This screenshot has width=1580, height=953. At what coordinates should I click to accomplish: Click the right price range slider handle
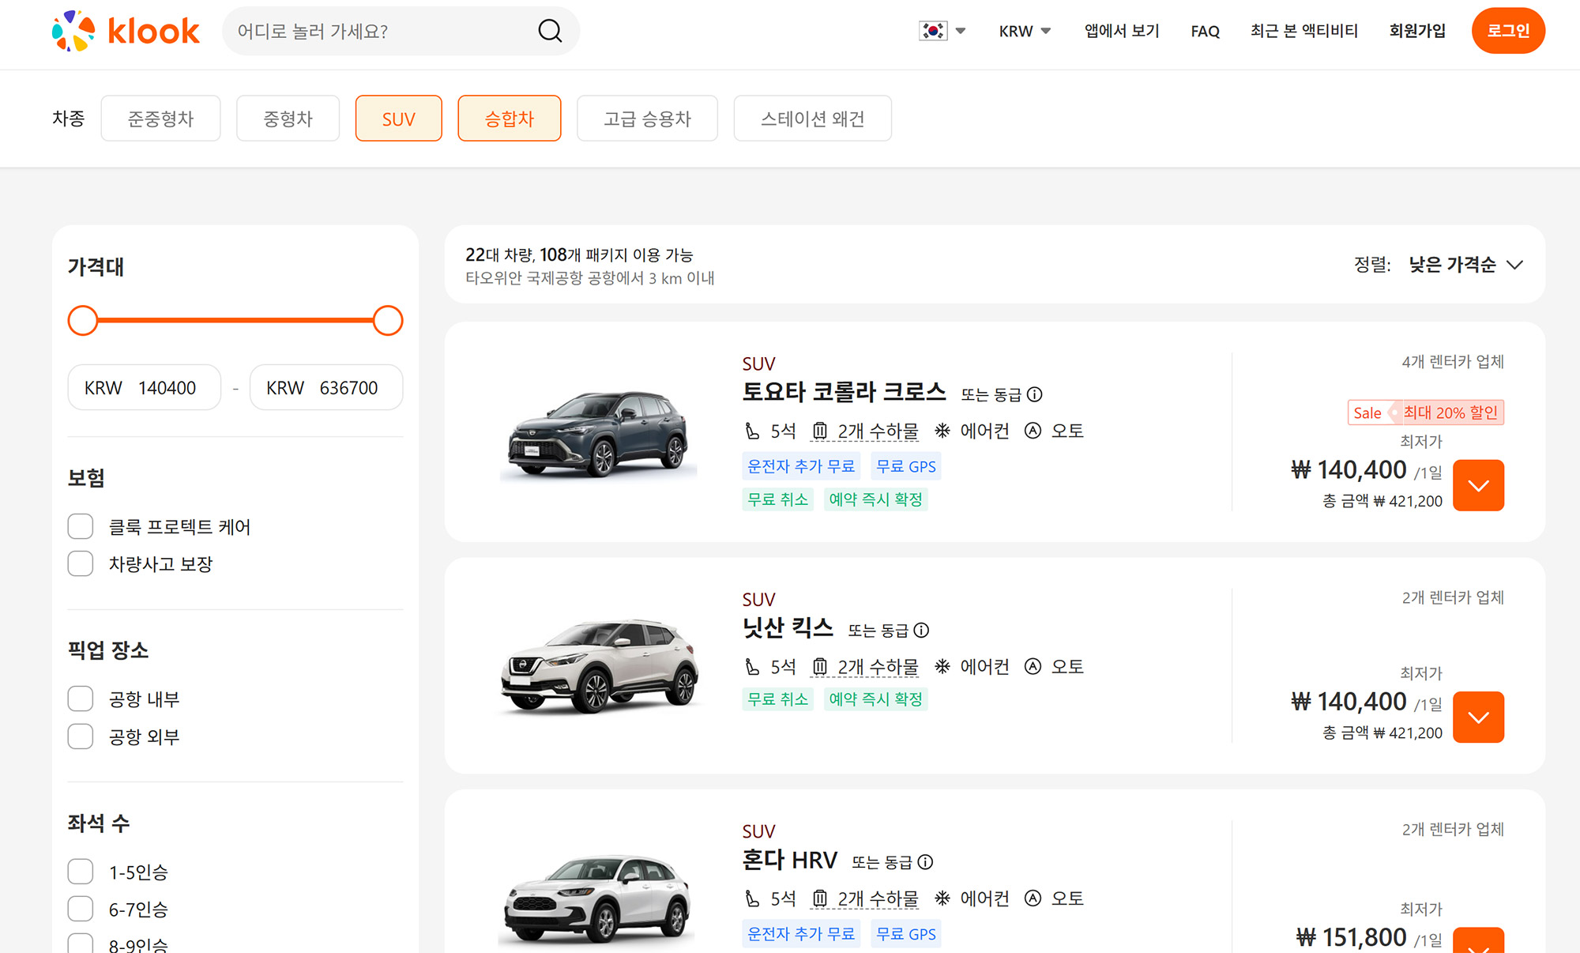click(387, 321)
